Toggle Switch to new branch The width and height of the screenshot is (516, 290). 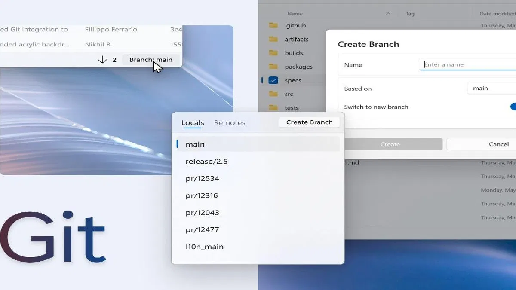(x=513, y=107)
